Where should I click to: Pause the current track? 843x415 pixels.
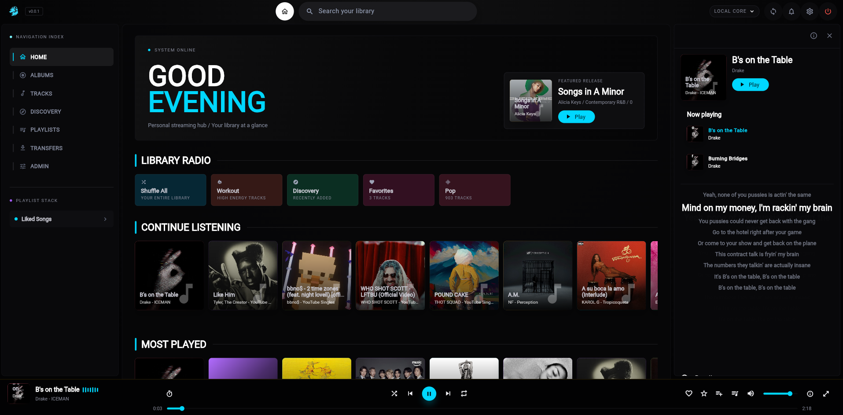click(429, 393)
